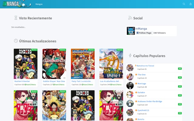The image size is (194, 121).
Task: Click 'Capítulo 110' under Arakawa
Action: [x=142, y=105]
